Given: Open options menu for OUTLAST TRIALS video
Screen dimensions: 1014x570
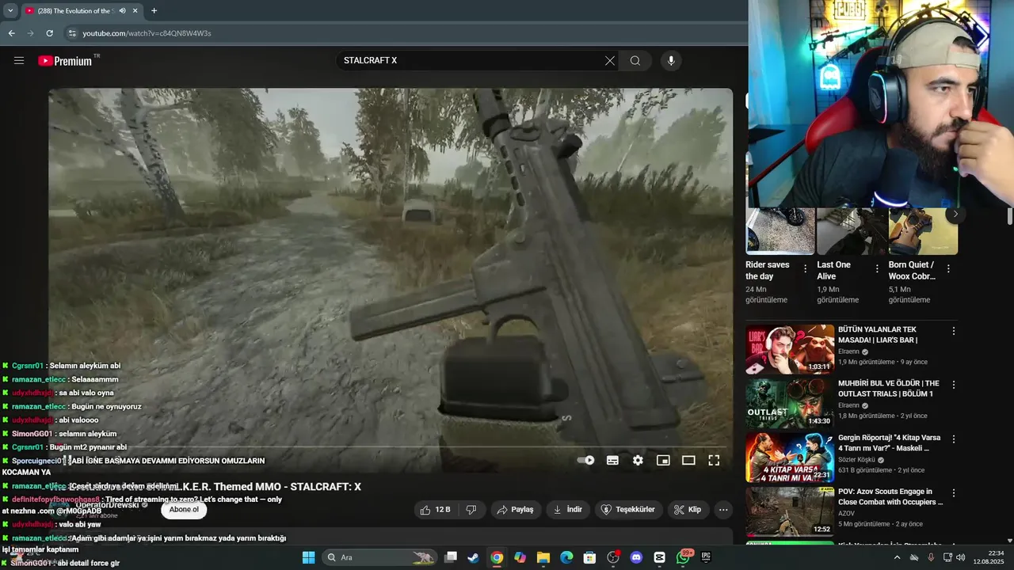Looking at the screenshot, I should click(x=954, y=385).
